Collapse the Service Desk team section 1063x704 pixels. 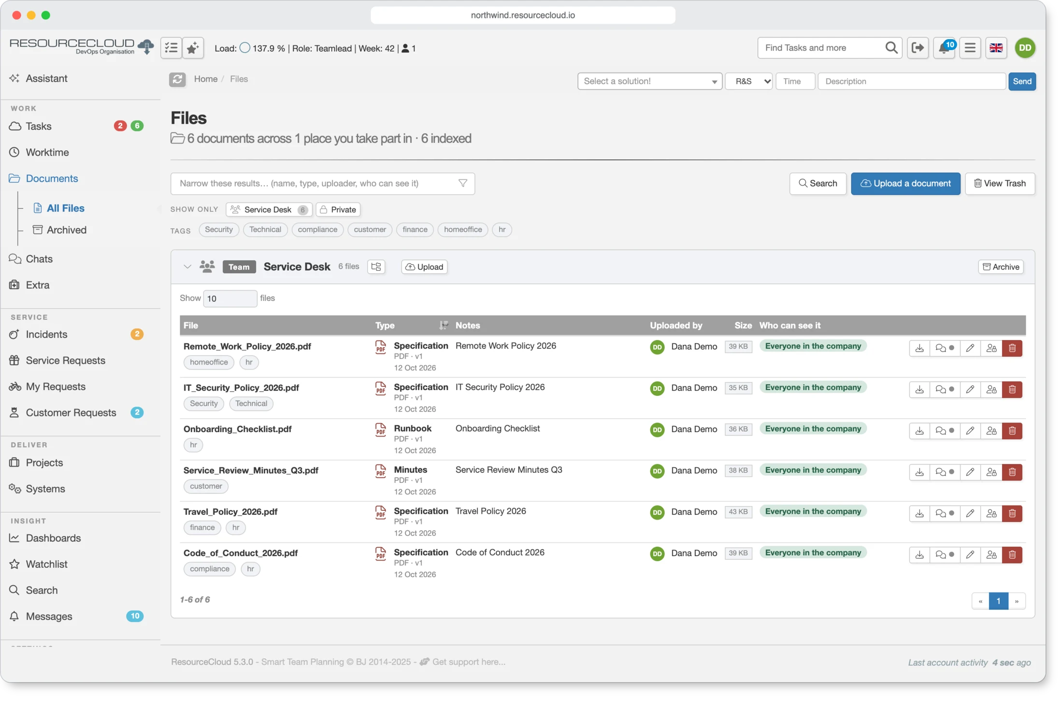click(187, 267)
